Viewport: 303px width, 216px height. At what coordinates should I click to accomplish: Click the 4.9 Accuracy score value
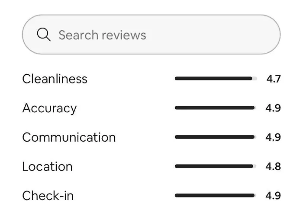[273, 108]
